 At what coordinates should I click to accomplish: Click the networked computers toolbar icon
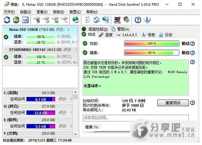tap(106, 20)
